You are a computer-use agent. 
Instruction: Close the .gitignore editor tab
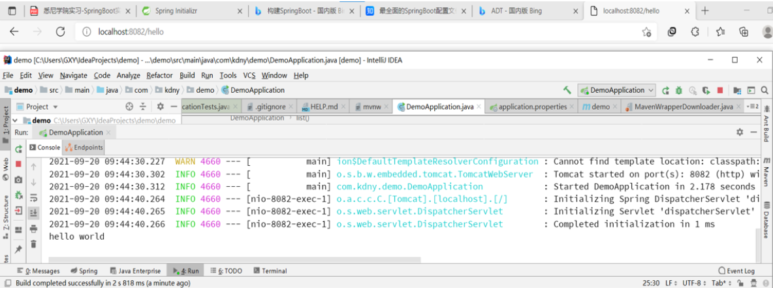click(291, 107)
